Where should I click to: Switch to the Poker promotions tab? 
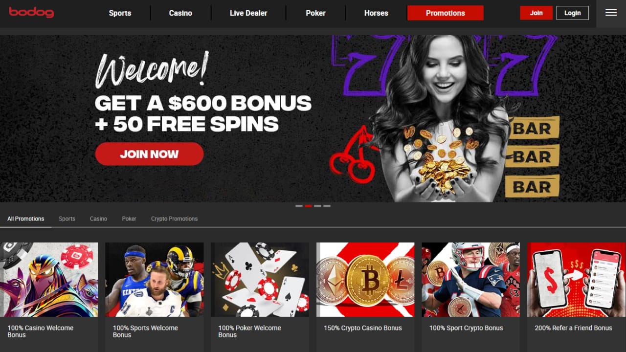coord(129,219)
